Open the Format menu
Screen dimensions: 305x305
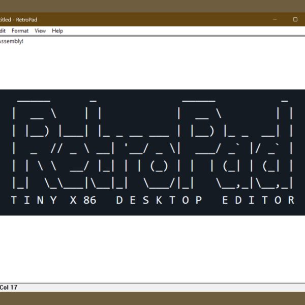(x=20, y=30)
